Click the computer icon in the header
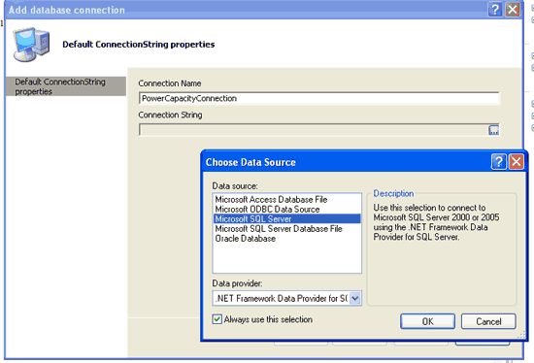 (31, 45)
